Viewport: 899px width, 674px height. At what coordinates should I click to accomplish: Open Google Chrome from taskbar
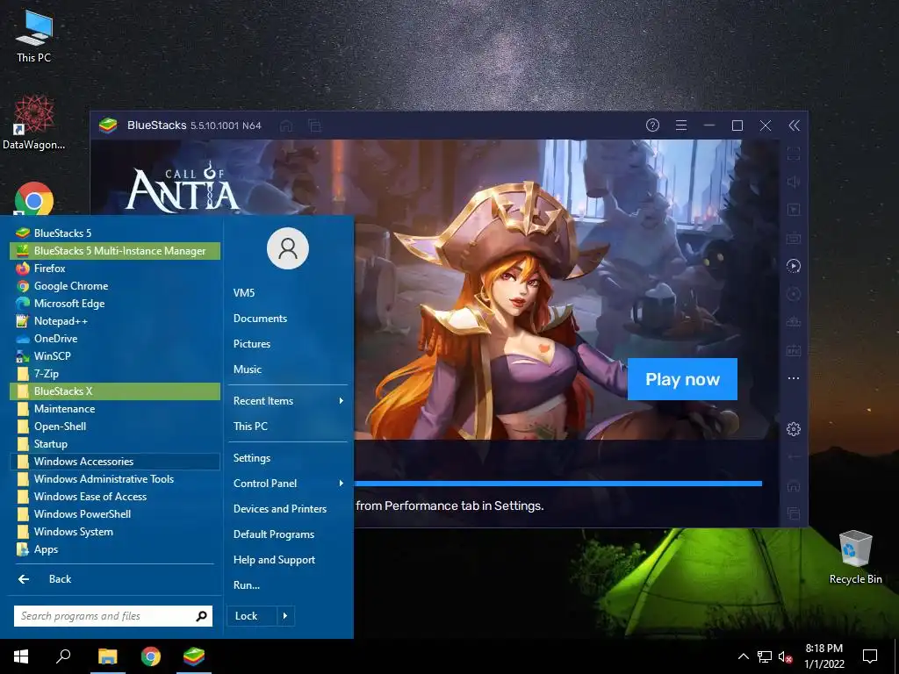[x=151, y=656]
